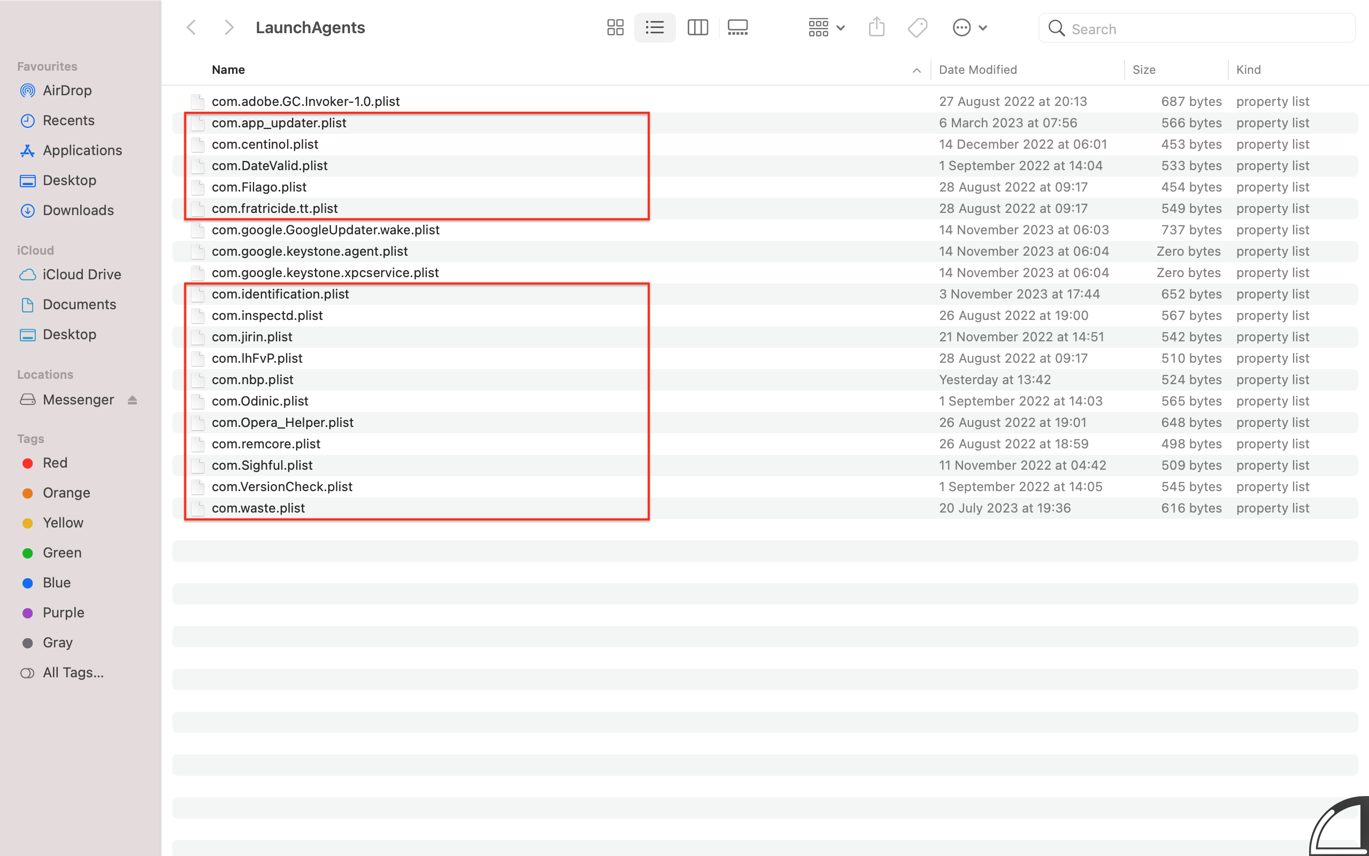The image size is (1369, 856).
Task: Open Applications in the sidebar
Action: 82,150
